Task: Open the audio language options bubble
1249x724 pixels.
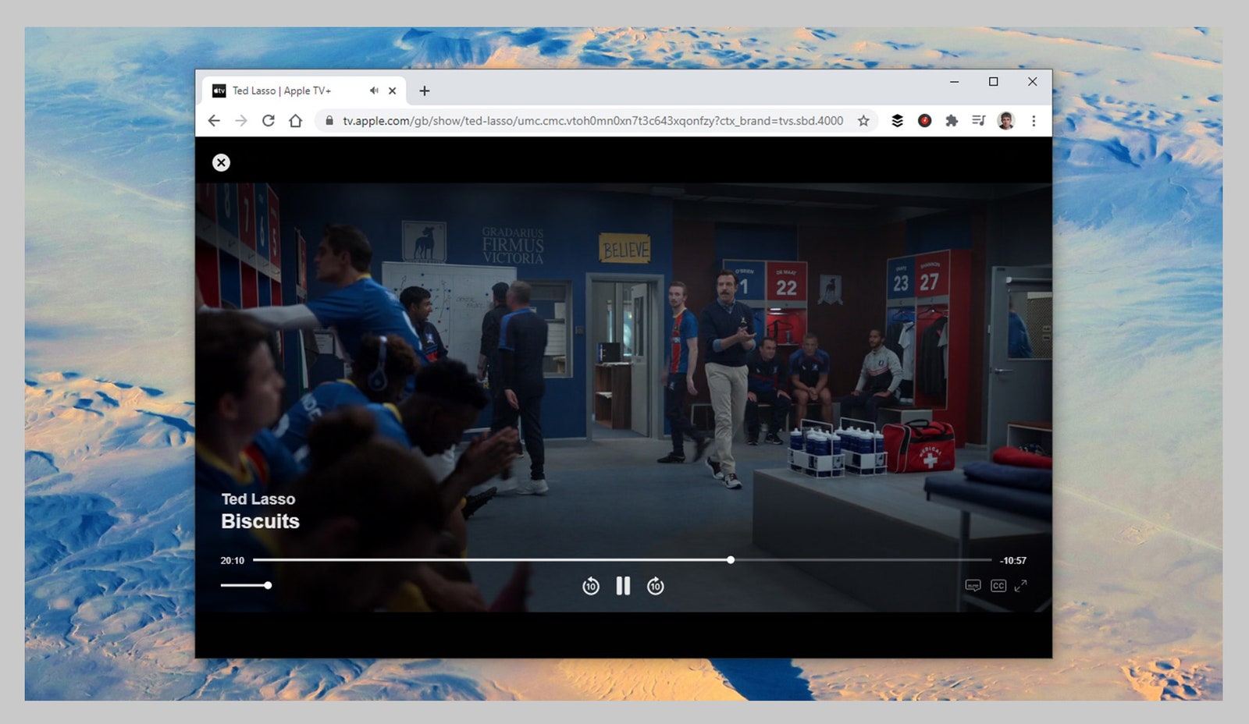Action: [x=973, y=586]
